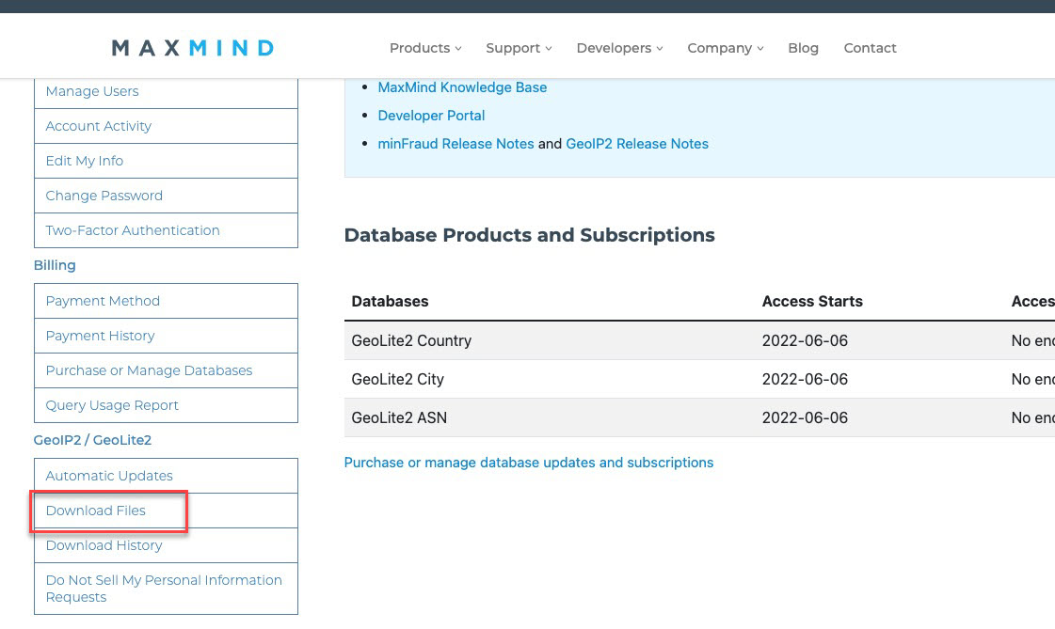Go to the Contact page

(x=870, y=48)
